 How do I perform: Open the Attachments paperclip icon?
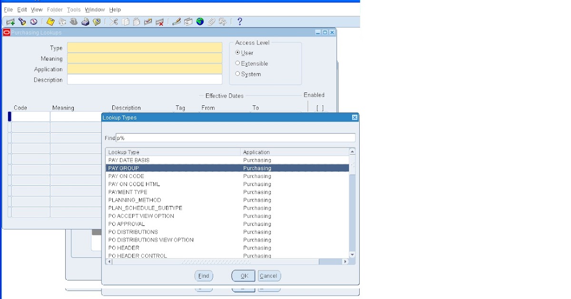211,21
